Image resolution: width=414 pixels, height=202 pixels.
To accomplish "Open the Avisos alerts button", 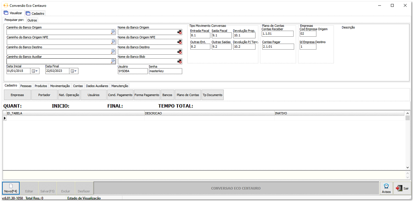I will coord(386,188).
